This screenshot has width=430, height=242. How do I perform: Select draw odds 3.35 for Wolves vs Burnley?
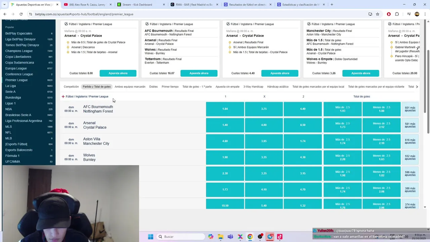pyautogui.click(x=264, y=157)
